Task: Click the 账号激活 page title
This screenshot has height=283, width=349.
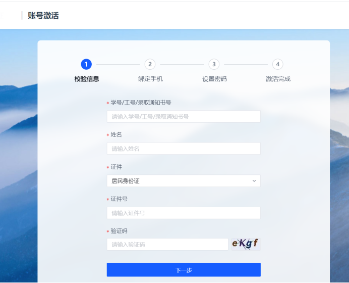Action: point(43,16)
